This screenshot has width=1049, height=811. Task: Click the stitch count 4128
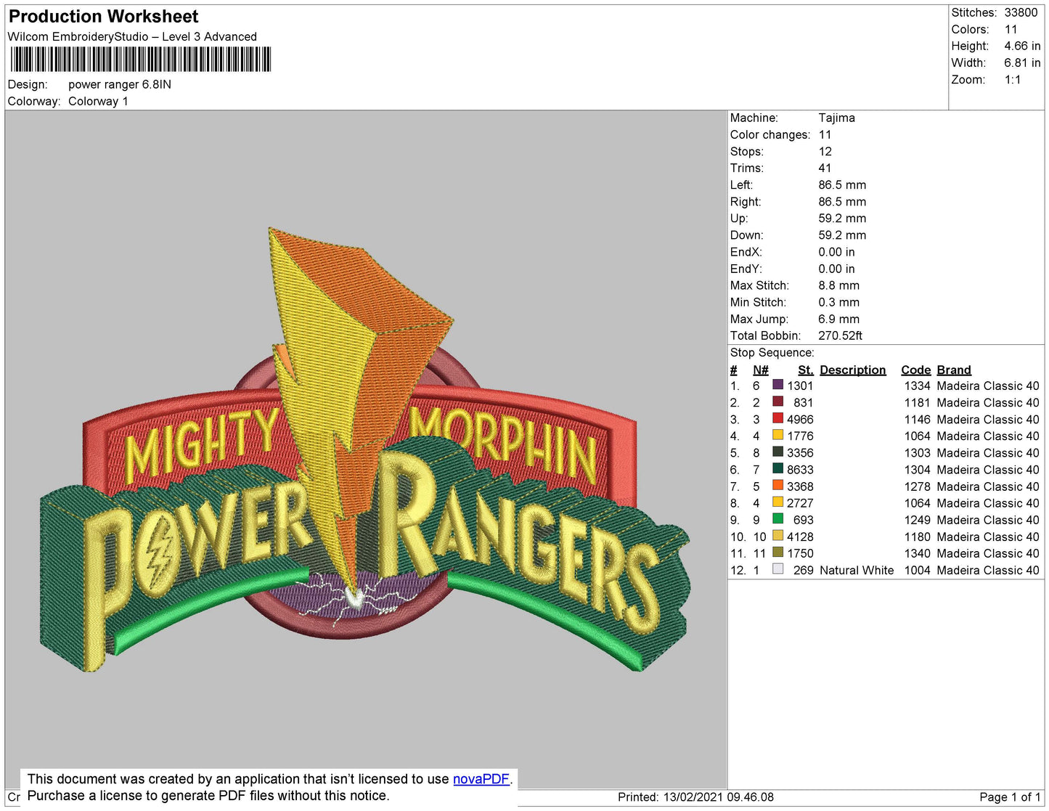coord(800,537)
